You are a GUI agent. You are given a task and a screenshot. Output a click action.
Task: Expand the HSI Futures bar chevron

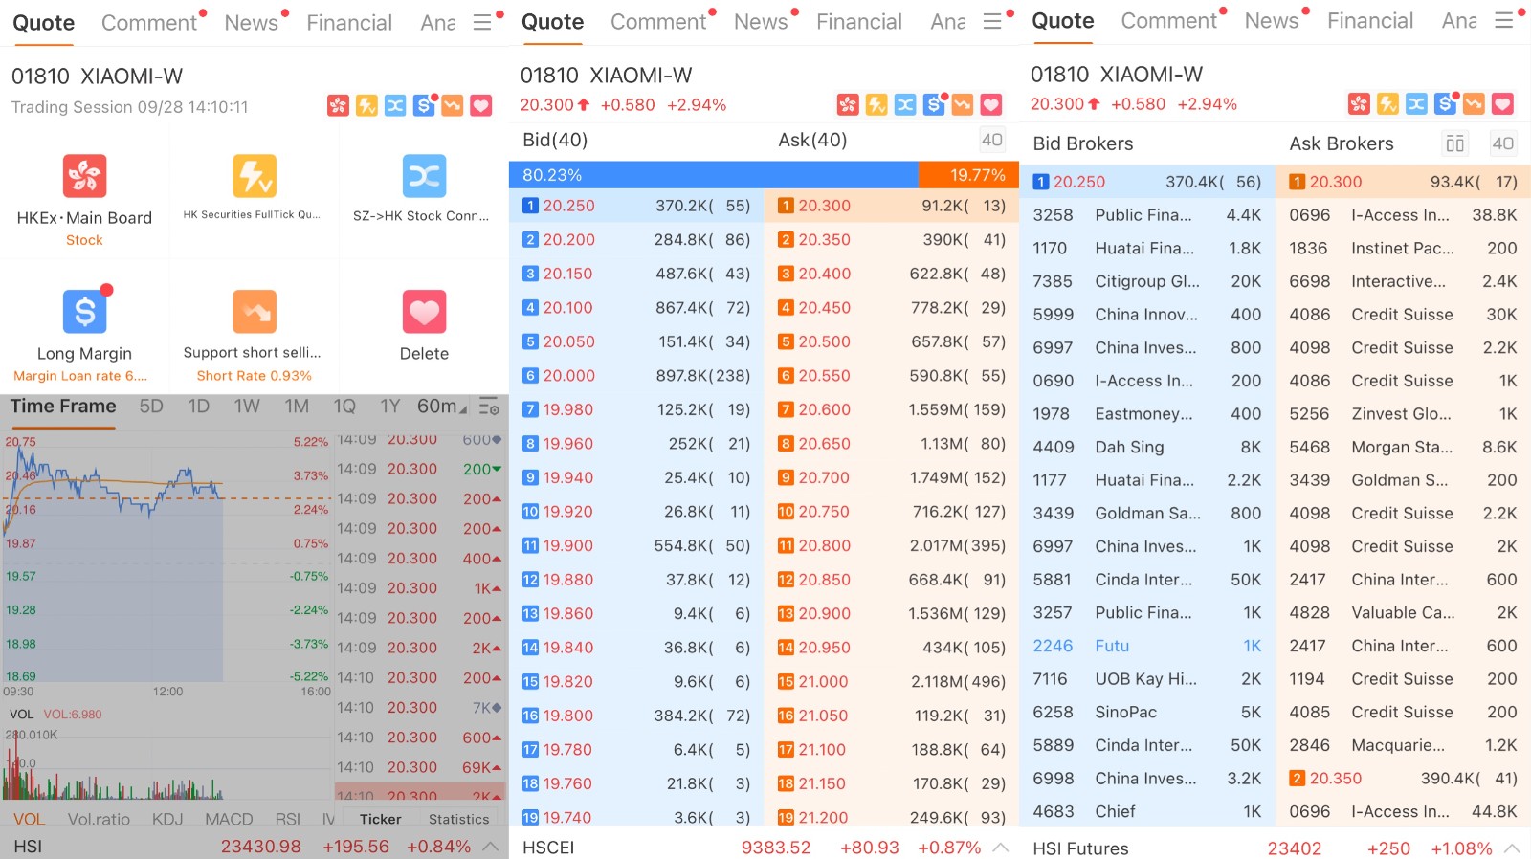1512,848
